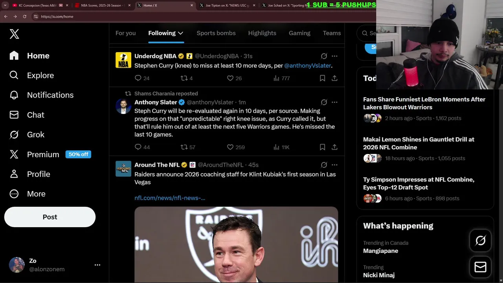The height and width of the screenshot is (283, 503).
Task: Open Mangiapane trending topic
Action: 380,251
